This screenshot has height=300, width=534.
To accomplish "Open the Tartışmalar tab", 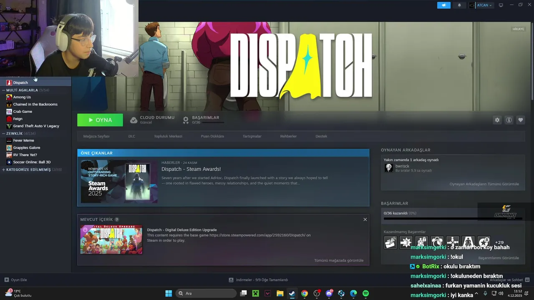I will tap(252, 136).
